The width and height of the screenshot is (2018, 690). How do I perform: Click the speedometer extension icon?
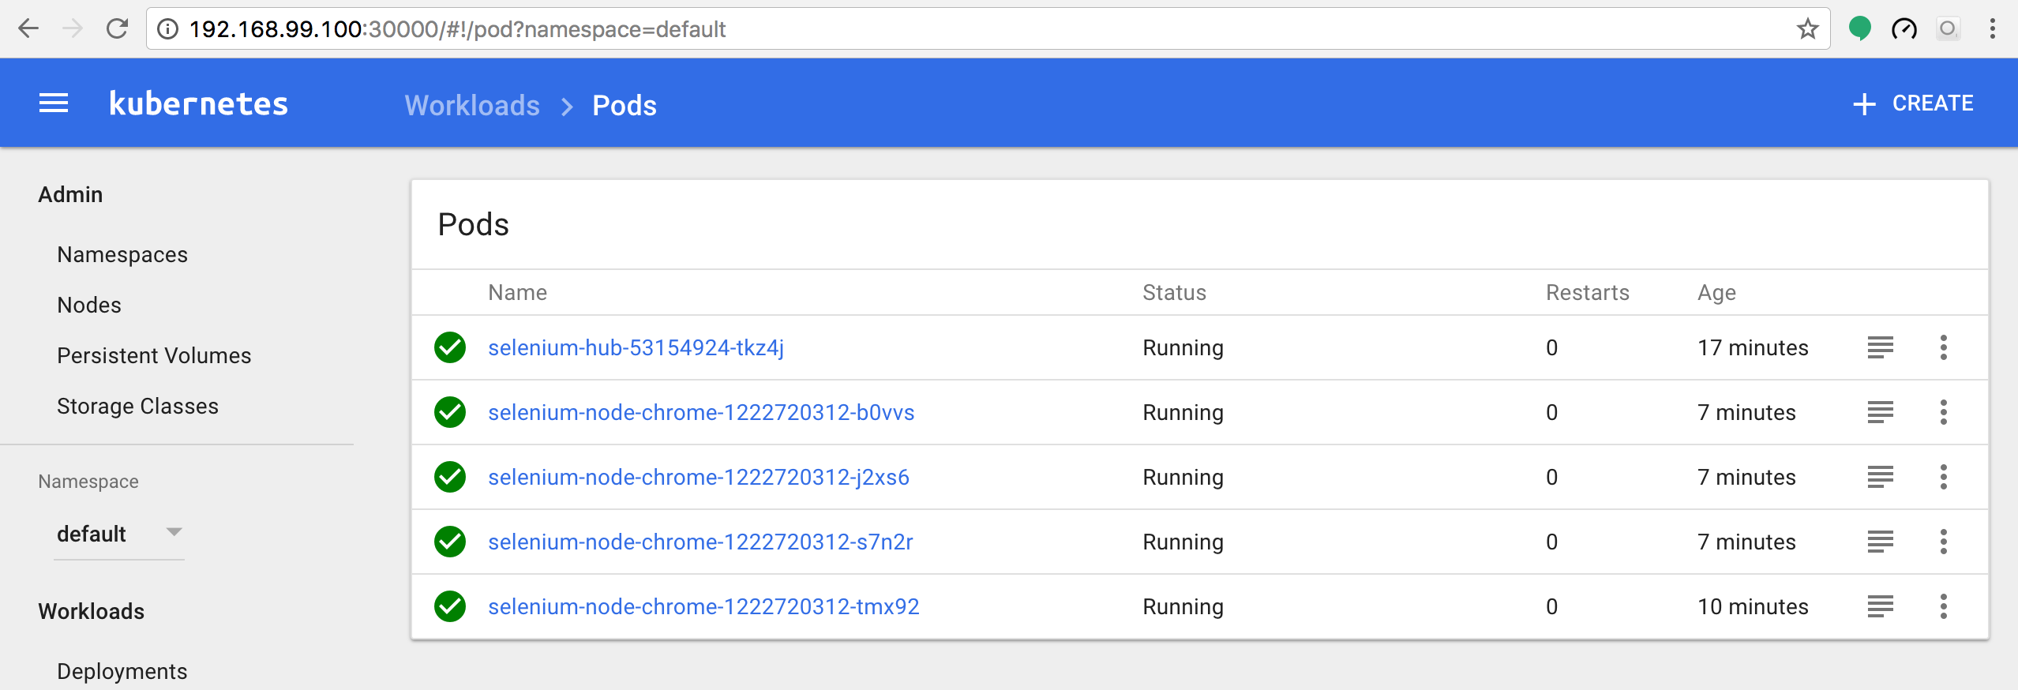(1904, 29)
